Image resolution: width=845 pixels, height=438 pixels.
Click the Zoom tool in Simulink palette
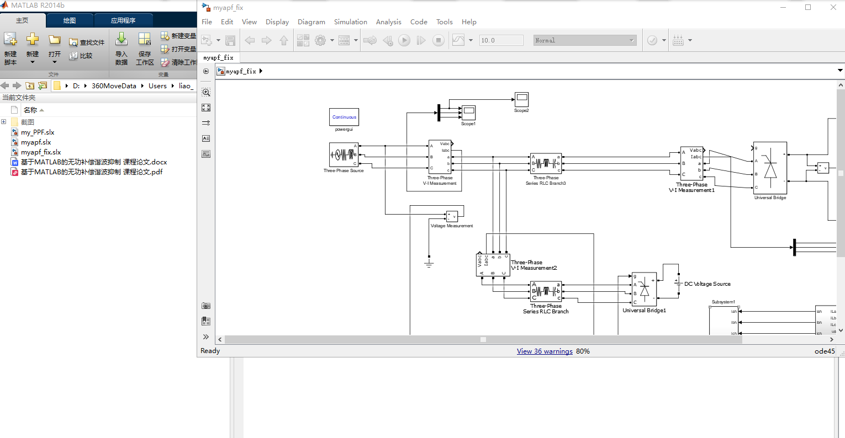point(206,92)
